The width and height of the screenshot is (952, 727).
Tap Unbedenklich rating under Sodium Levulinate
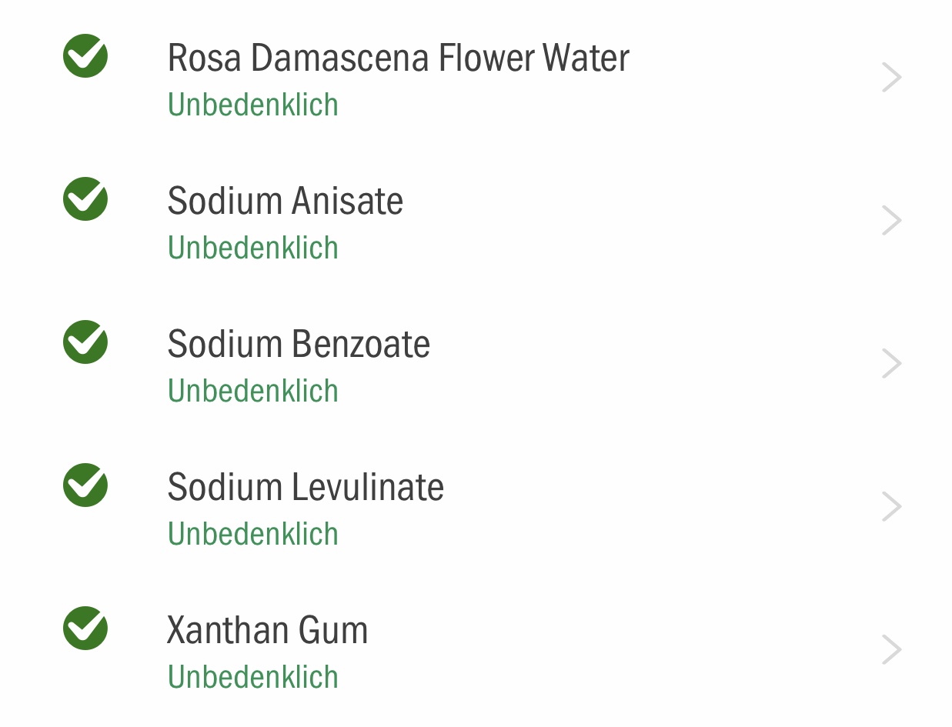tap(253, 534)
